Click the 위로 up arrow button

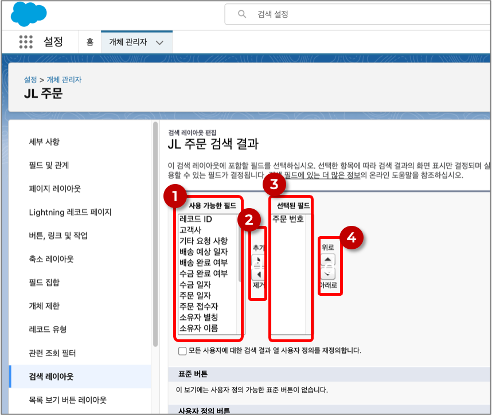click(x=328, y=260)
